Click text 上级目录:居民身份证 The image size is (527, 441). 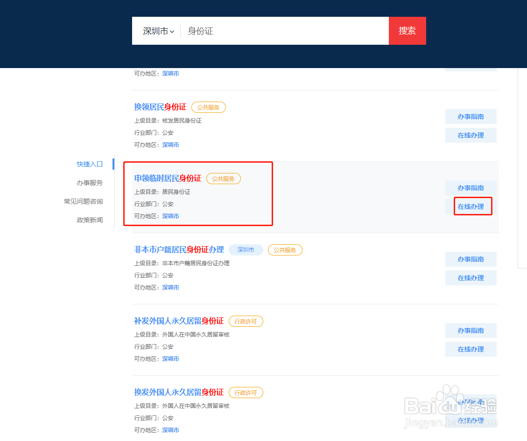[162, 192]
